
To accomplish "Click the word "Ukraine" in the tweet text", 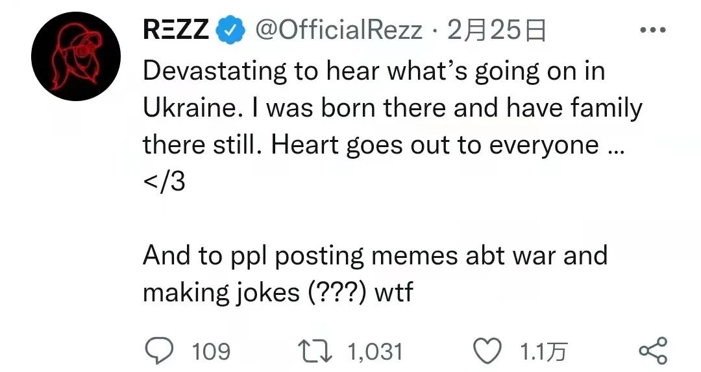I will [x=188, y=108].
